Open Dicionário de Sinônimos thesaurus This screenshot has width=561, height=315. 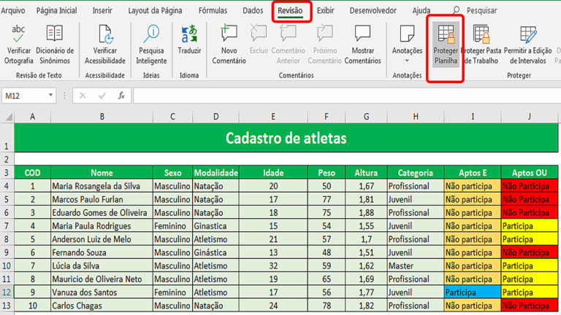point(54,44)
